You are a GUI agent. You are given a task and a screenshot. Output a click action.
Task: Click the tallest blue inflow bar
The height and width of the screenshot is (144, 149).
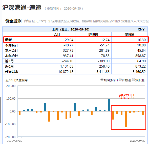coord(109,105)
